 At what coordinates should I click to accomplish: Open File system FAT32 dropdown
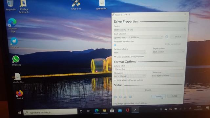pos(130,76)
